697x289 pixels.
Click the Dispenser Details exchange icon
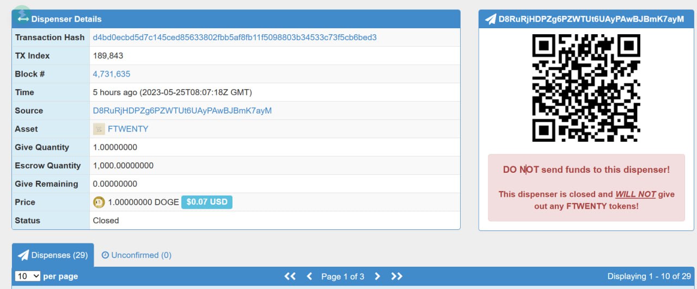23,19
